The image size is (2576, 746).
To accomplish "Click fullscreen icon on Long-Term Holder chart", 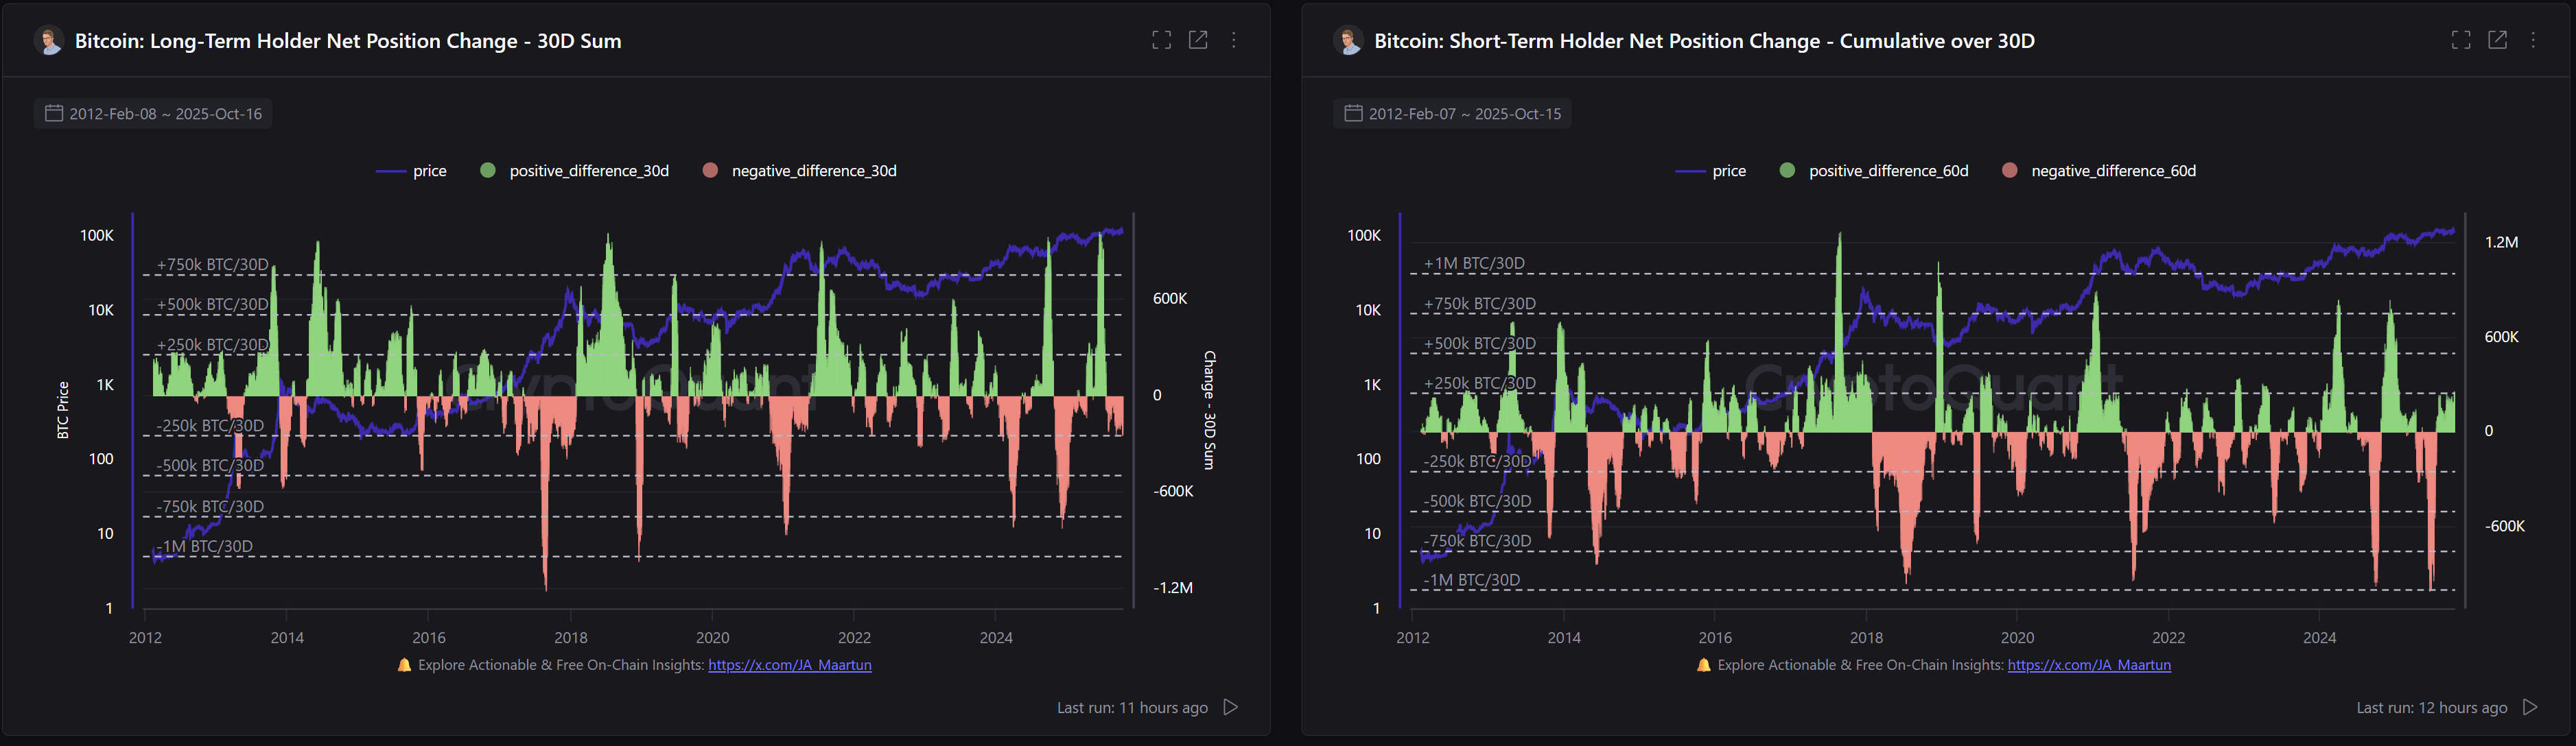I will (1161, 40).
